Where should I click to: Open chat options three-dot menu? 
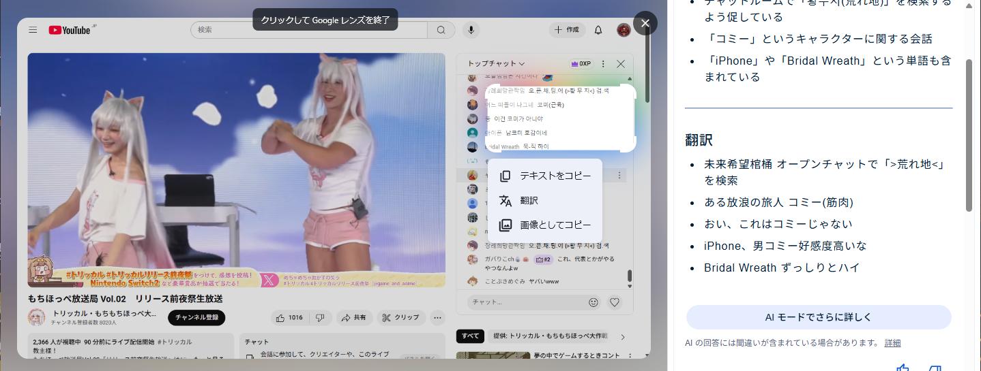click(x=602, y=64)
